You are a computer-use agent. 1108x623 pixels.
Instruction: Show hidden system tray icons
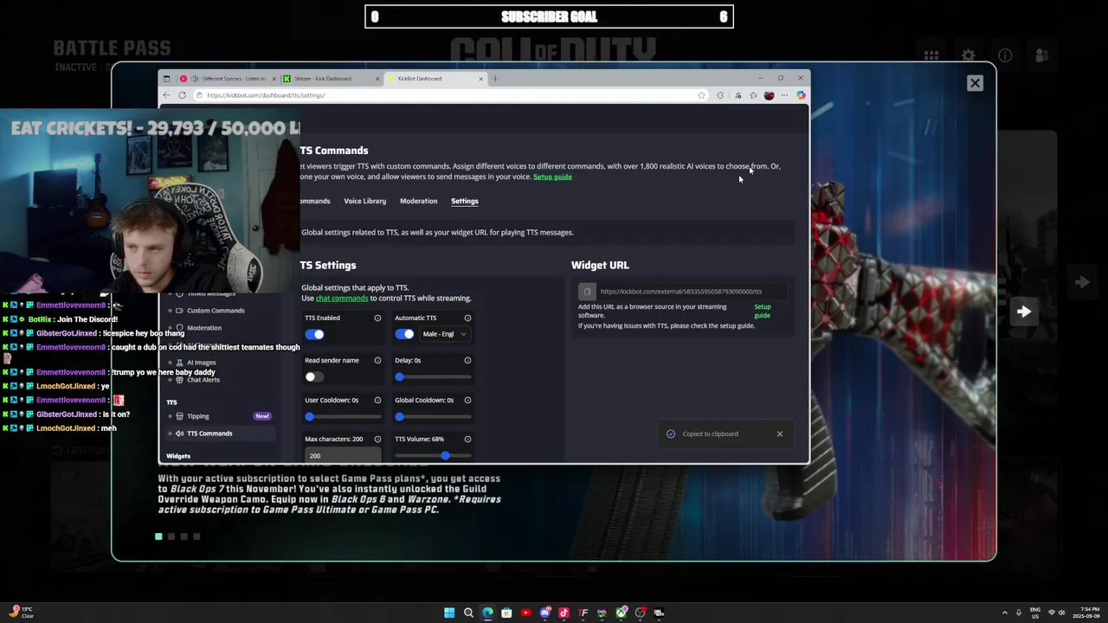click(x=1005, y=613)
